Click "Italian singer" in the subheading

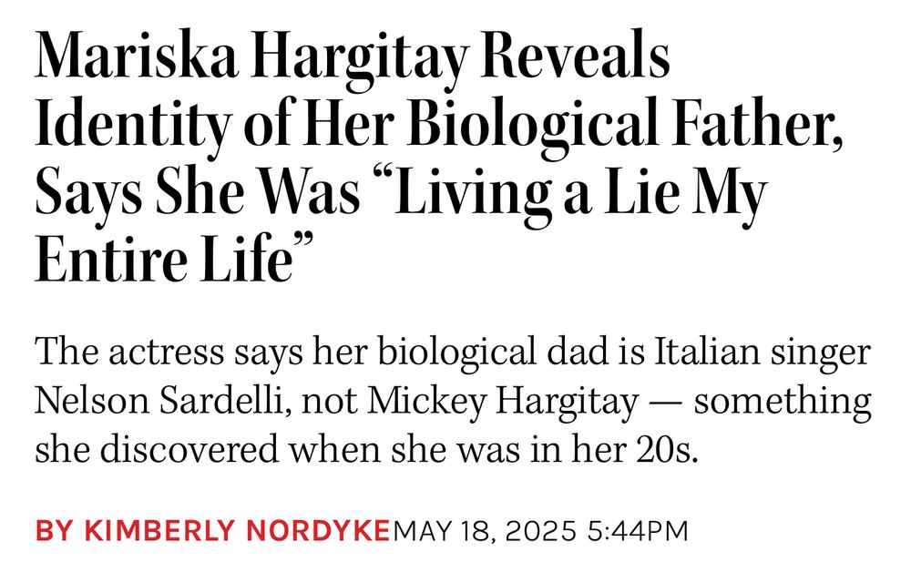(763, 353)
